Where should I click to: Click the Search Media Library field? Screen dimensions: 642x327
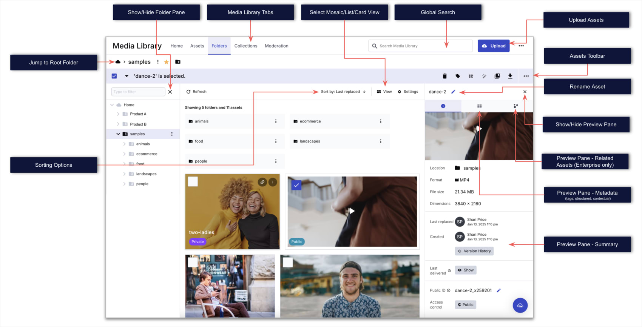[420, 46]
